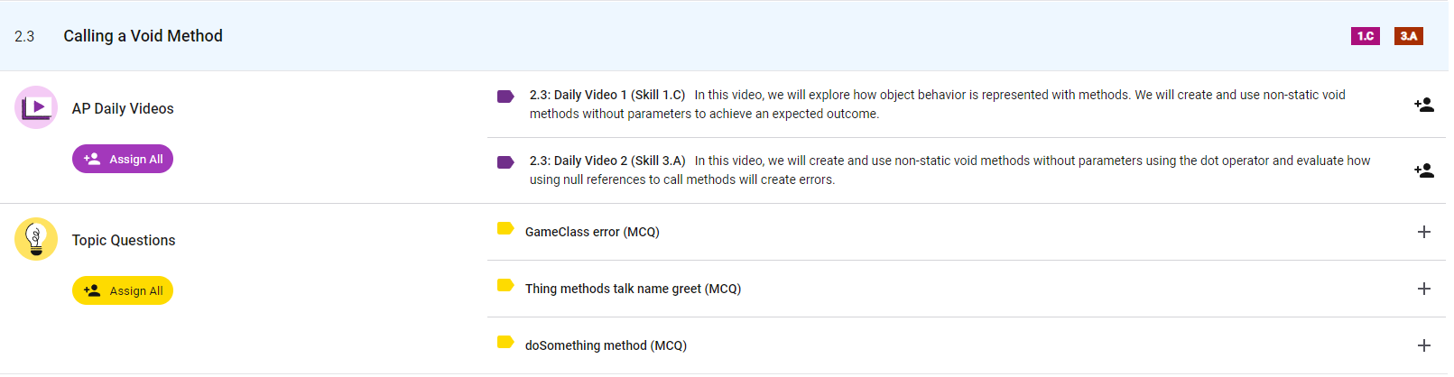
Task: Assign all Topic Questions
Action: point(123,290)
